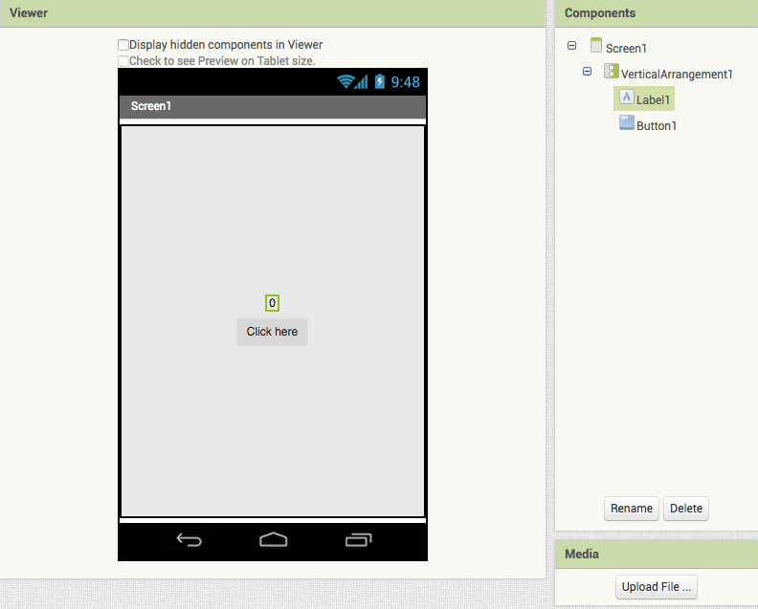Click the phone's back navigation icon
The height and width of the screenshot is (609, 758).
(189, 539)
